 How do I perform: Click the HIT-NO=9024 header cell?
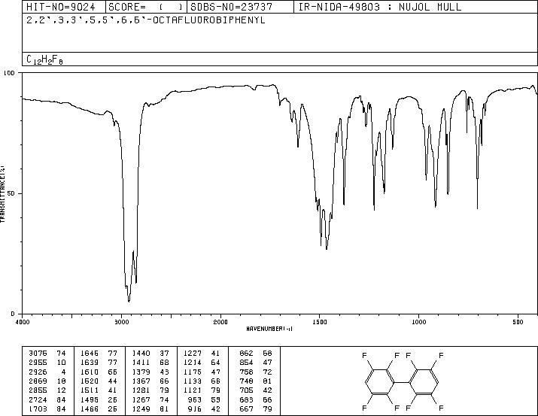pyautogui.click(x=64, y=7)
